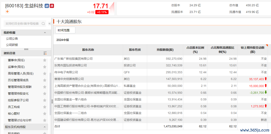Viewport: 271px width, 134px height.
Task: Collapse sidebar with double chevron icon
Action: (49, 24)
